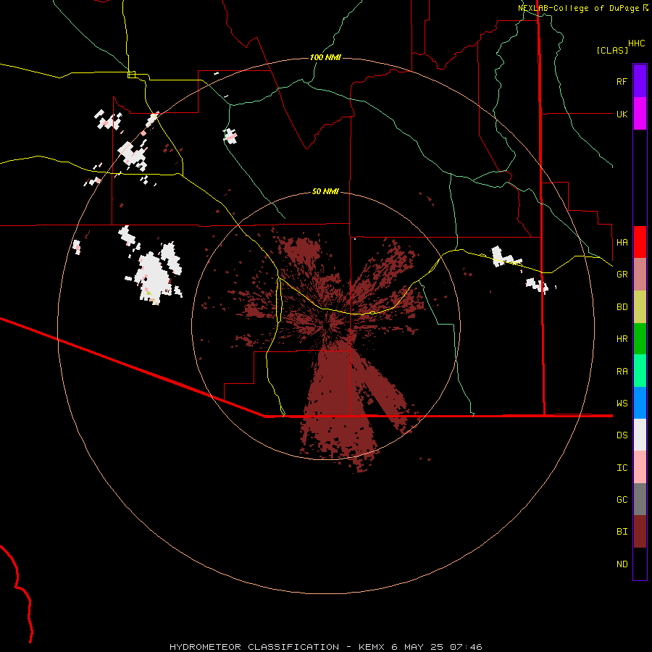
Task: Click the WS legend label
Action: tap(622, 404)
